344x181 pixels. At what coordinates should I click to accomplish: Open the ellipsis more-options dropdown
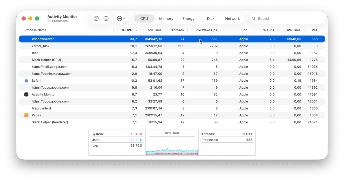pyautogui.click(x=121, y=19)
